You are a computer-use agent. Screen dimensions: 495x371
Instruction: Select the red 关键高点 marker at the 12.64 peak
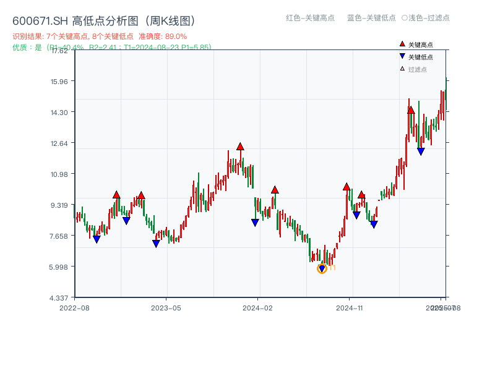point(240,147)
